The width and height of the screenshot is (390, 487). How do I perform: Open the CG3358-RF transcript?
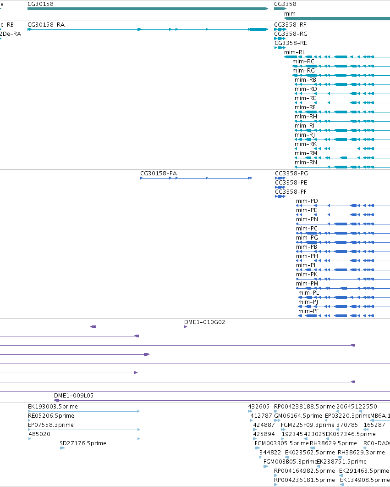point(290,24)
